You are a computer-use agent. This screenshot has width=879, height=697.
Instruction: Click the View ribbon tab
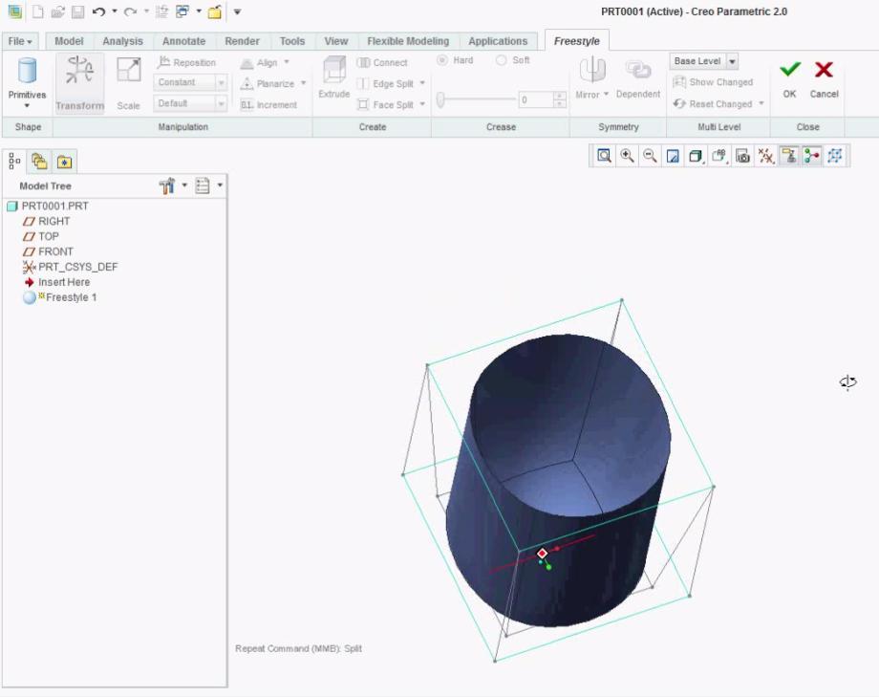coord(335,41)
